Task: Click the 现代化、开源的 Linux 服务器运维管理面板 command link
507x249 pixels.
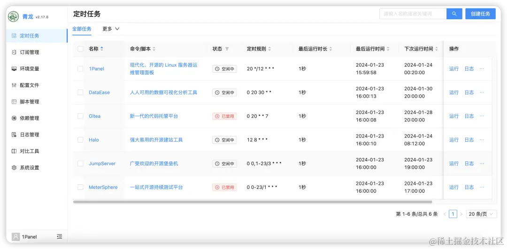Action: (x=163, y=69)
